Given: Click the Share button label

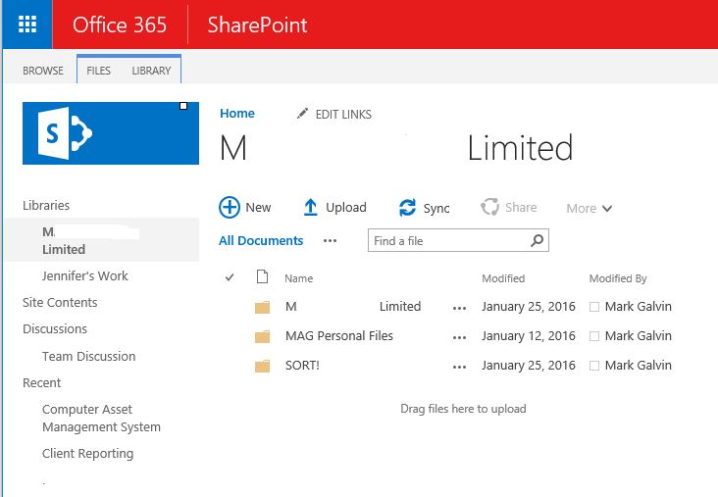Looking at the screenshot, I should tap(521, 207).
